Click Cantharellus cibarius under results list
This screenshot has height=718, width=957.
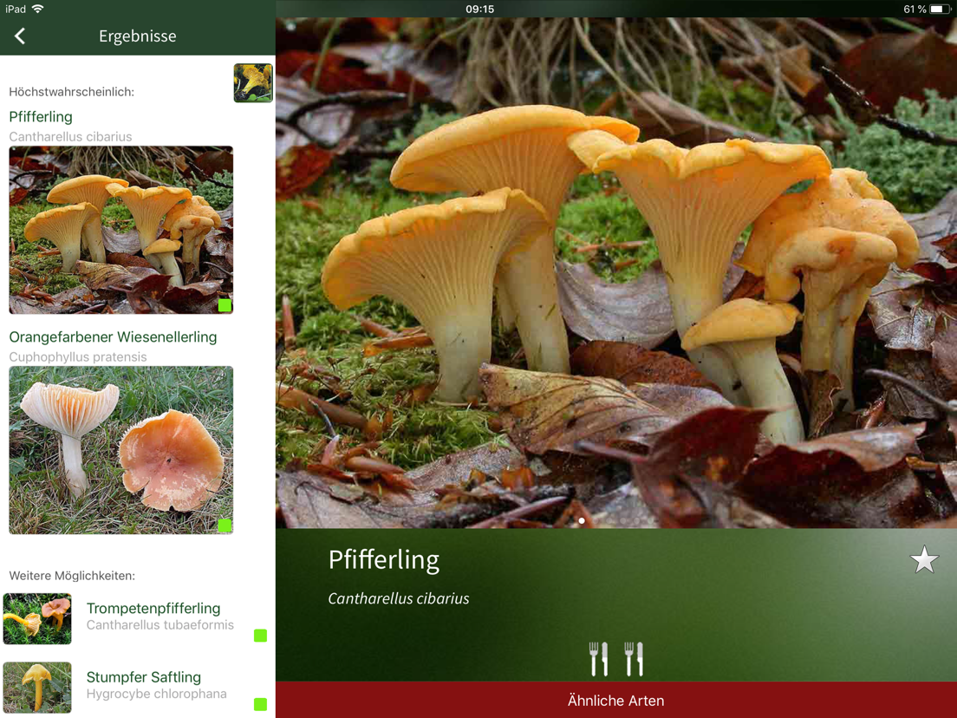pyautogui.click(x=70, y=137)
